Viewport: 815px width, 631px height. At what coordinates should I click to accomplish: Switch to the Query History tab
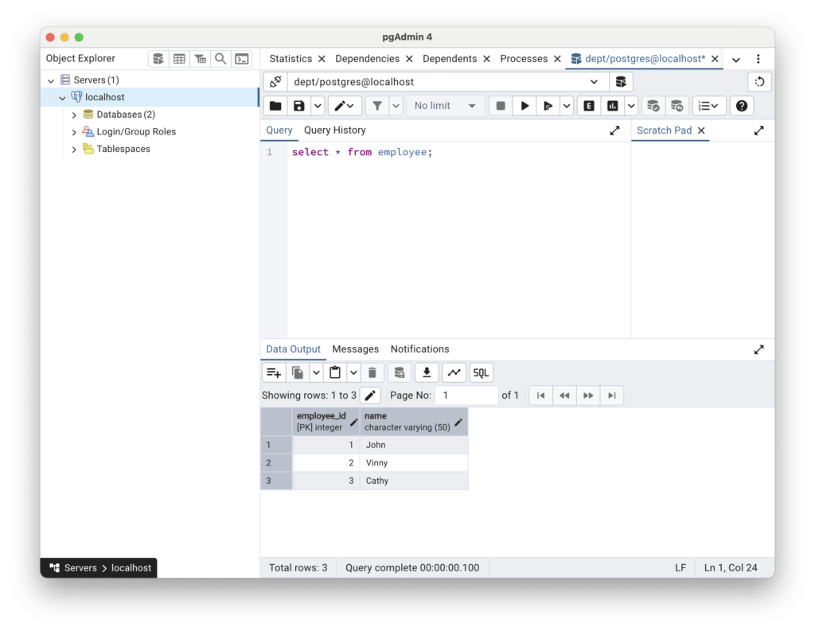click(334, 130)
